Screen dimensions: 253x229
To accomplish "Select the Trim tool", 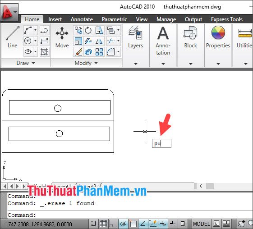I will [x=111, y=41].
